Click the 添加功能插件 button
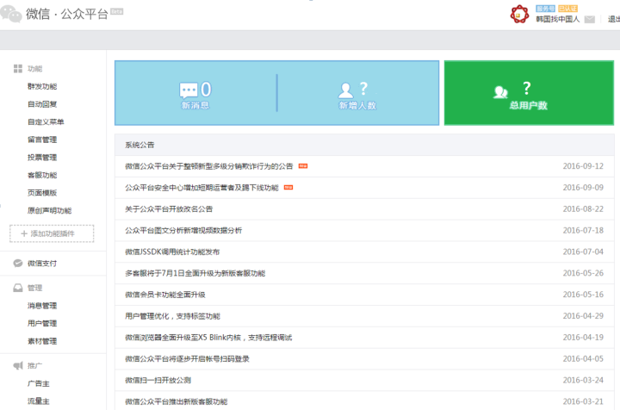Image resolution: width=620 pixels, height=410 pixels. click(x=52, y=233)
